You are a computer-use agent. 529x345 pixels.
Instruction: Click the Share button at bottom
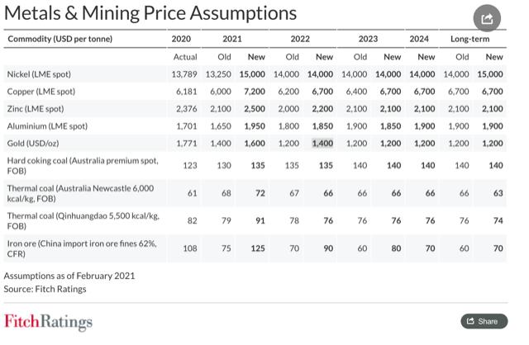[484, 321]
